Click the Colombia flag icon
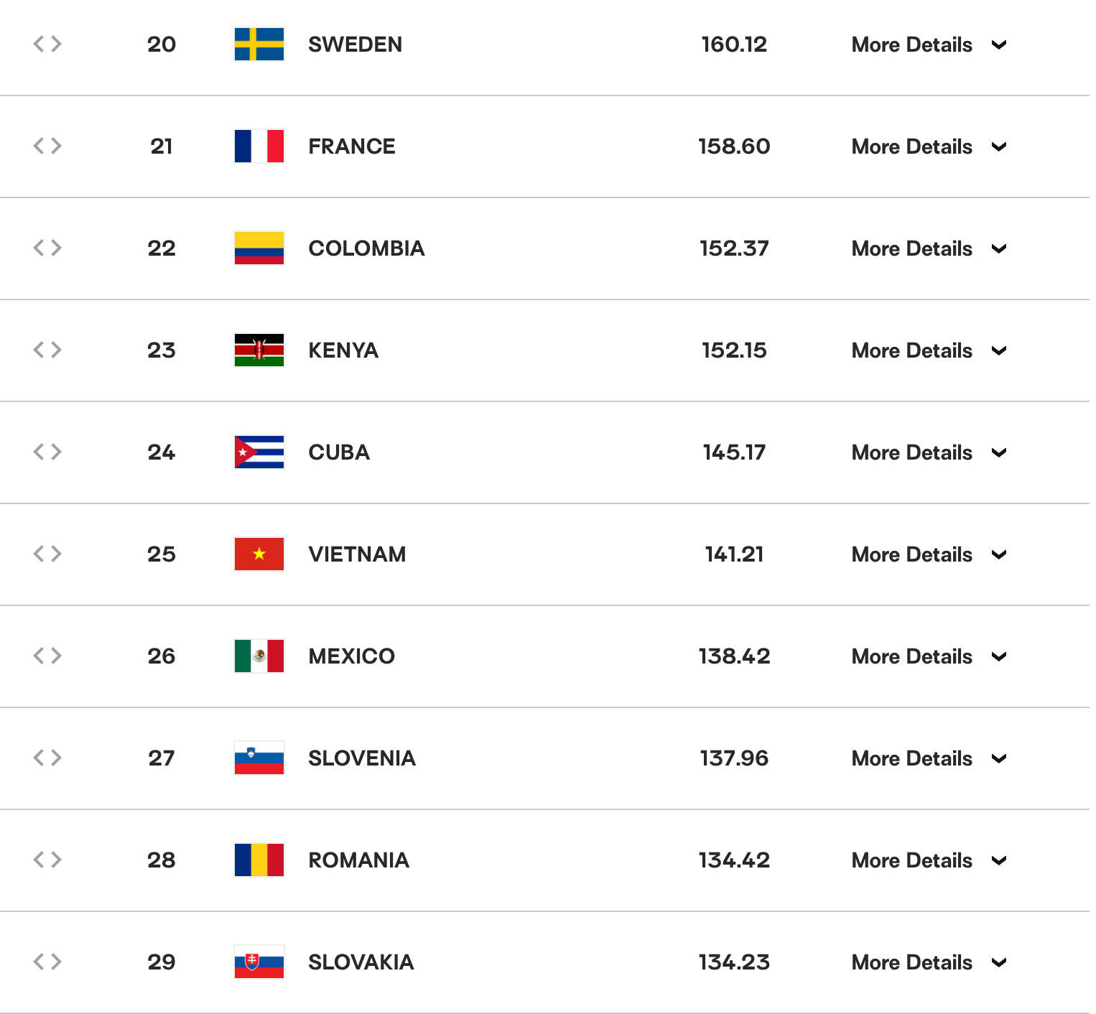The height and width of the screenshot is (1014, 1096). coord(259,248)
